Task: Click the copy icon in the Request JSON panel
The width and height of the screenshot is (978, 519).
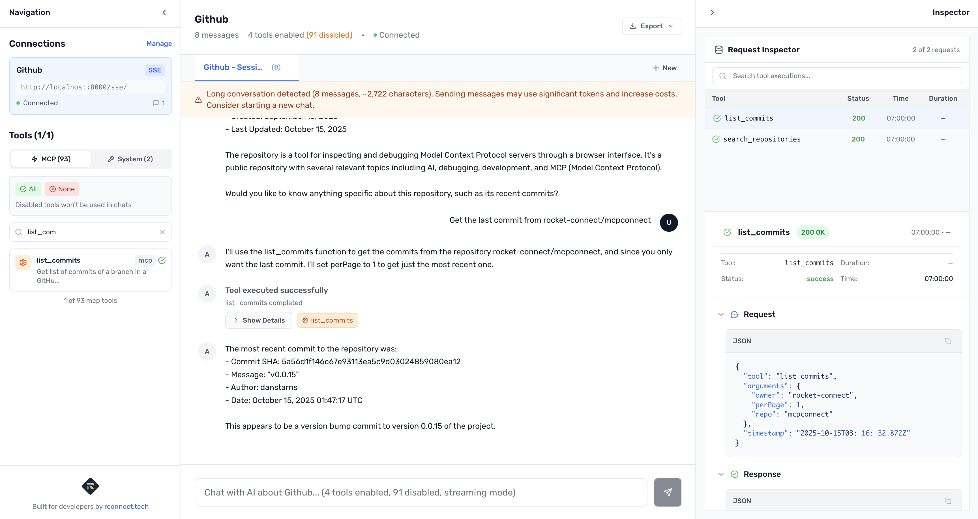Action: 948,341
